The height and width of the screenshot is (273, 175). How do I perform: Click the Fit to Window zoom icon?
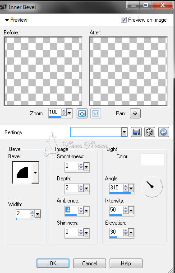82,113
